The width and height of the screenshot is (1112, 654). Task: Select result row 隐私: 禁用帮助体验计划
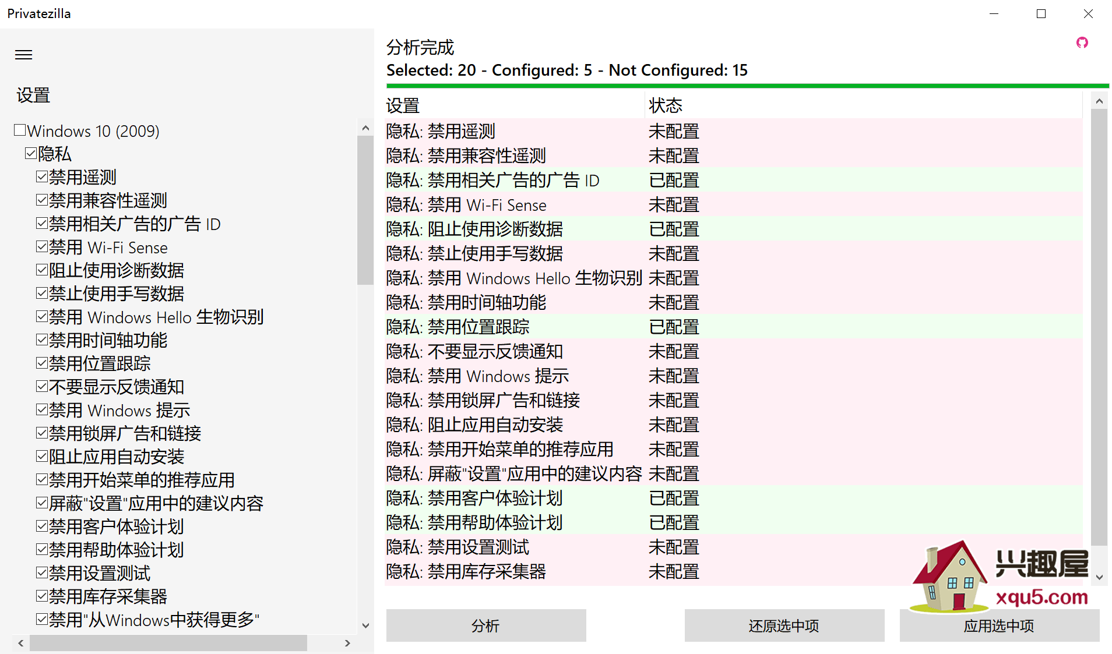coord(734,522)
